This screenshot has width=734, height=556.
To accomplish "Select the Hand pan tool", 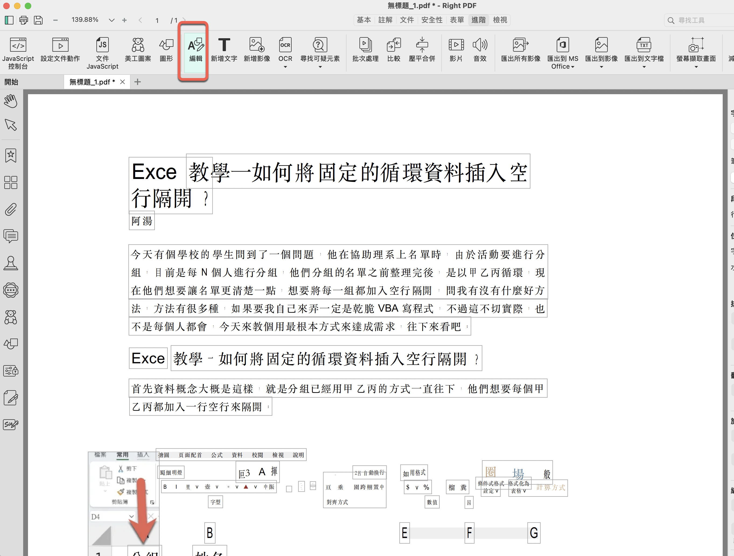I will (x=11, y=101).
